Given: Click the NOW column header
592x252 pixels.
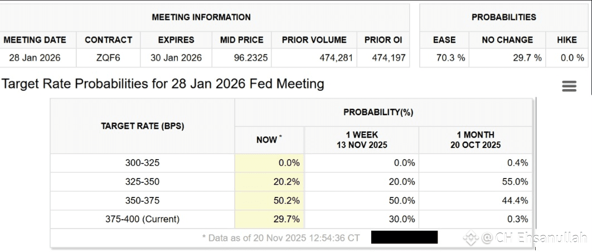Looking at the screenshot, I should [x=269, y=140].
